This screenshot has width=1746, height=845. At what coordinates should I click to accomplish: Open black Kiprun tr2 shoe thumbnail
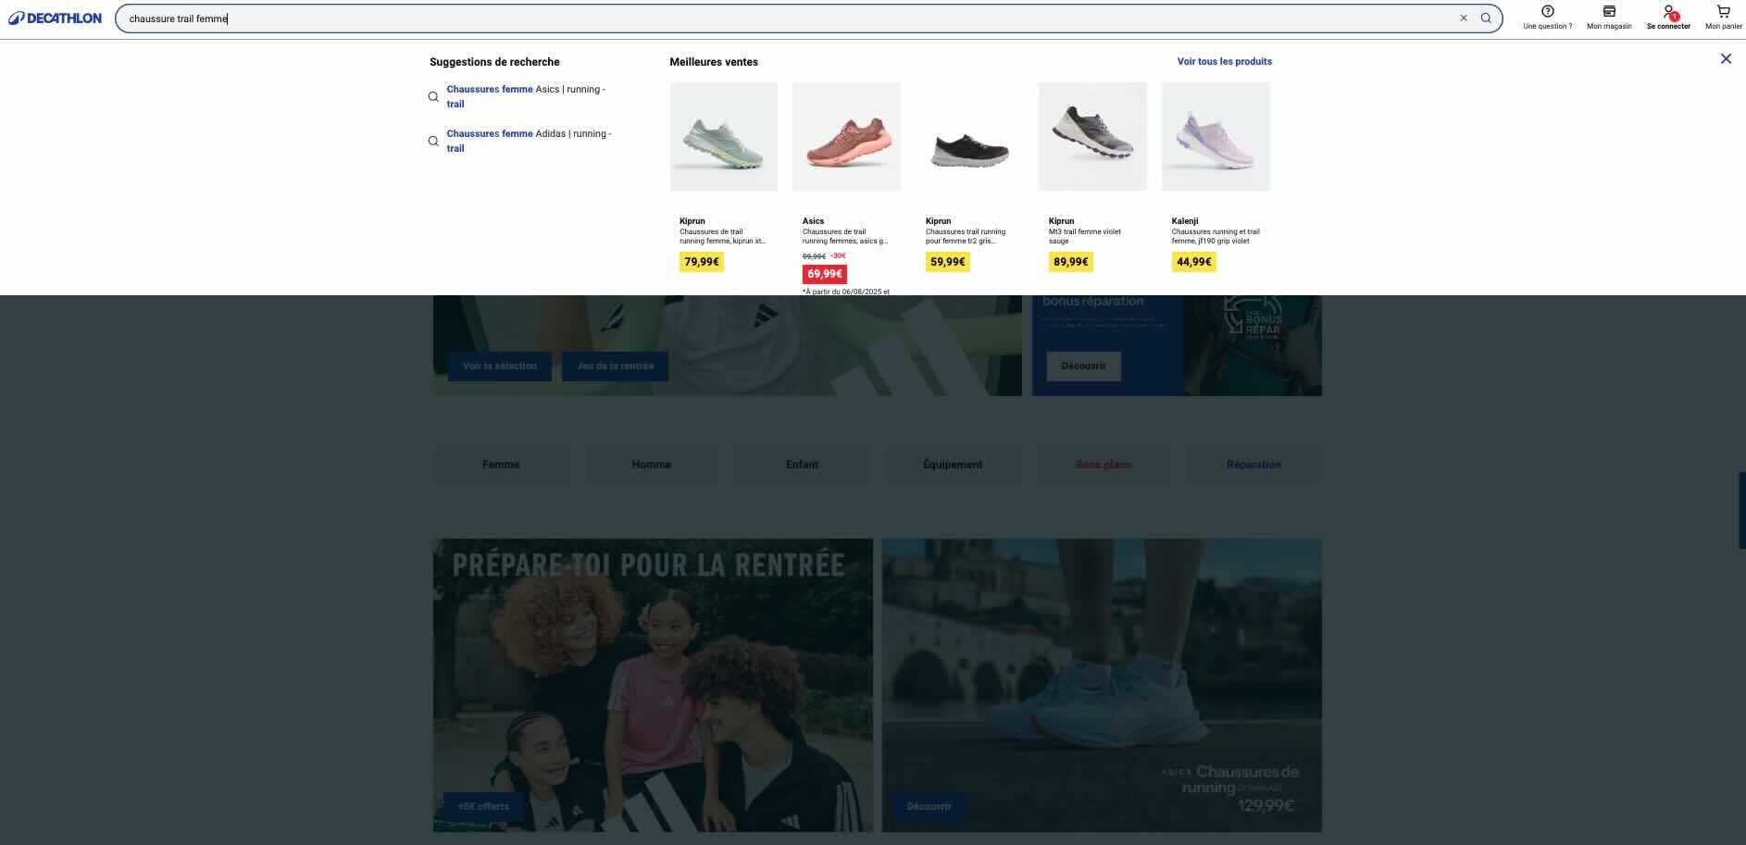(969, 137)
